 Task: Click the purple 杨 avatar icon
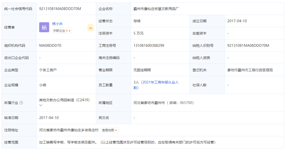click(44, 27)
